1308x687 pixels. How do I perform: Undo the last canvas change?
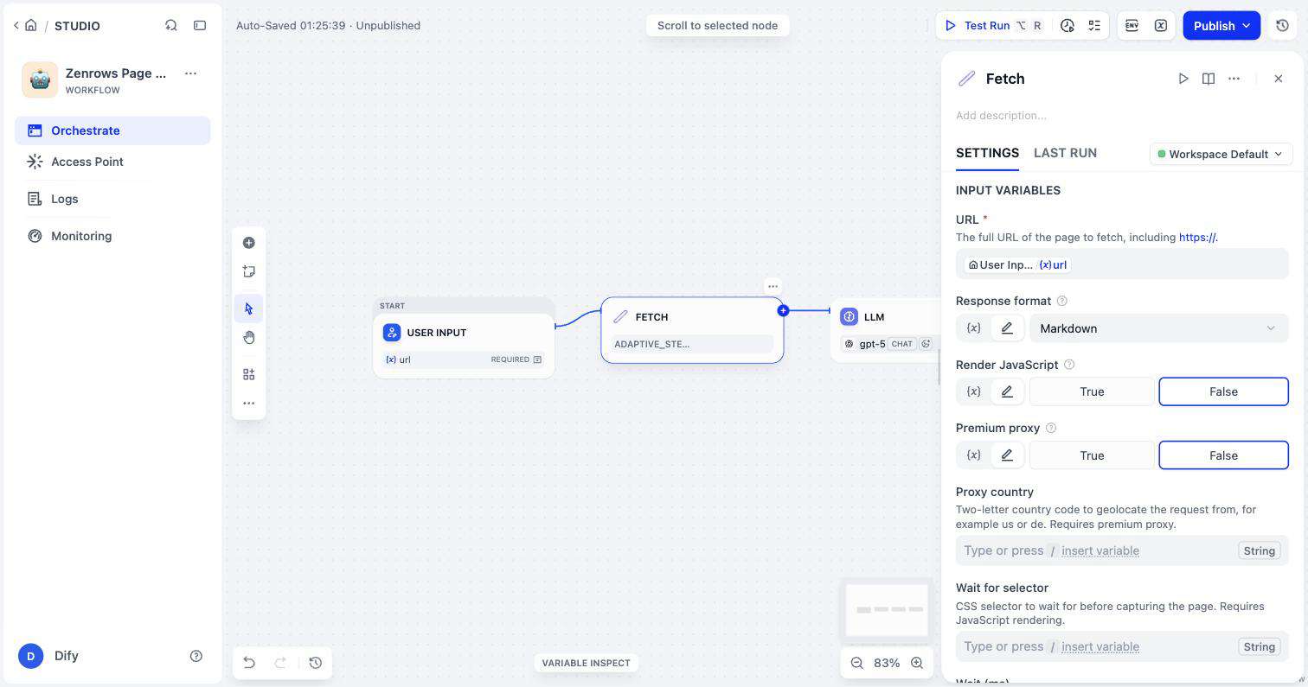249,663
